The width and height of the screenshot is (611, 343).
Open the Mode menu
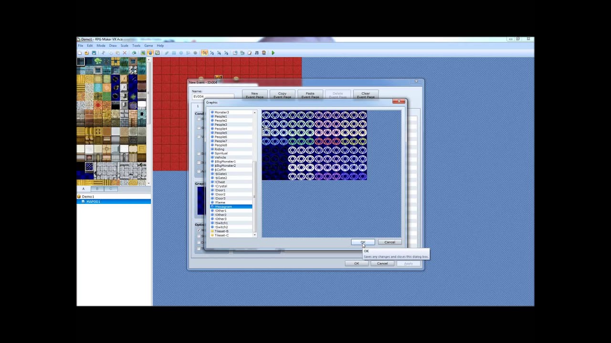101,46
